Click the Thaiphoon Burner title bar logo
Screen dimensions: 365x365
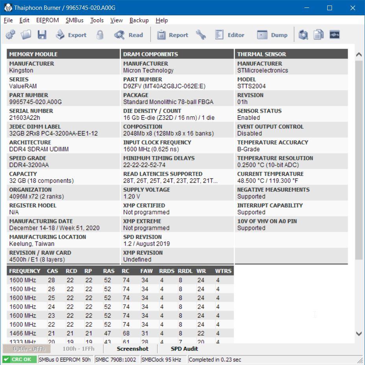[8, 8]
